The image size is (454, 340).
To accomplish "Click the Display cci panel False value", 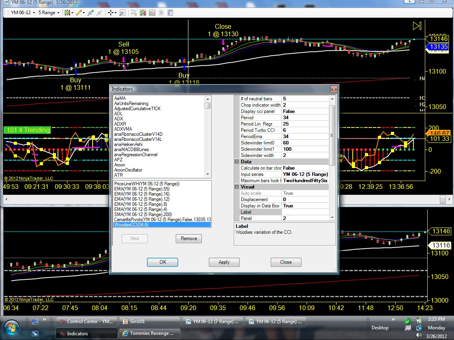I will 305,111.
